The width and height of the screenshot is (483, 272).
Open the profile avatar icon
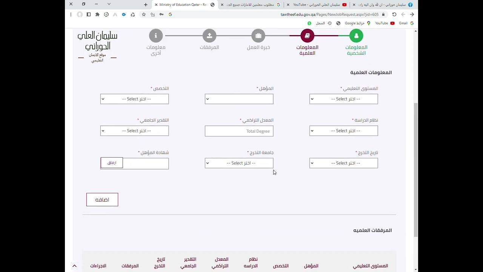pos(80,14)
